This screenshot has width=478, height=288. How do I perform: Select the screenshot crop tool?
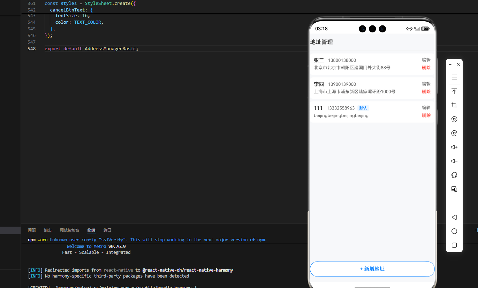pos(454,105)
